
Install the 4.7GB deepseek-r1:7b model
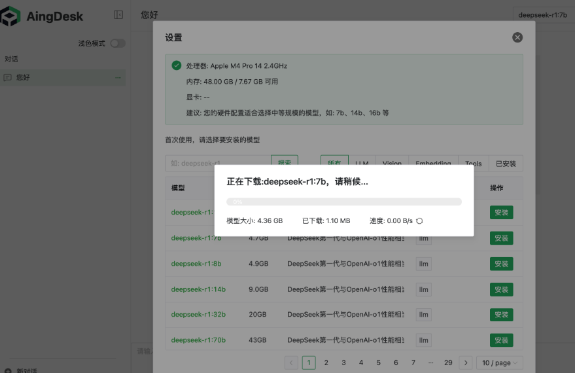(501, 238)
